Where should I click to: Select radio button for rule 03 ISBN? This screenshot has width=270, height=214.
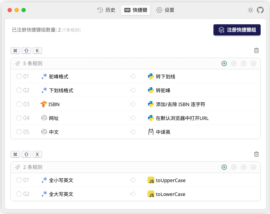pos(19,104)
